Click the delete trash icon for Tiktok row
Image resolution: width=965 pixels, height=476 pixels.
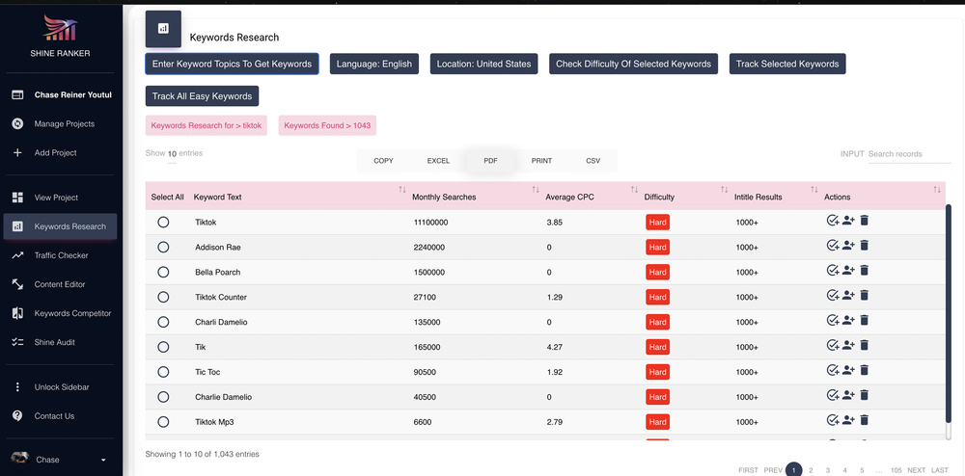[x=864, y=221]
